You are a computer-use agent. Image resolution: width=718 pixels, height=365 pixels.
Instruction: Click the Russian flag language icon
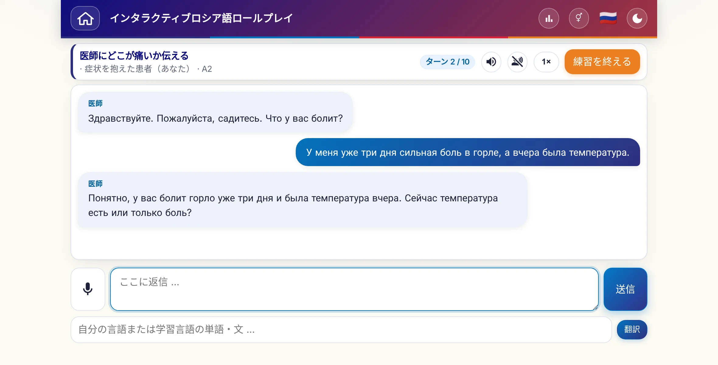tap(608, 18)
